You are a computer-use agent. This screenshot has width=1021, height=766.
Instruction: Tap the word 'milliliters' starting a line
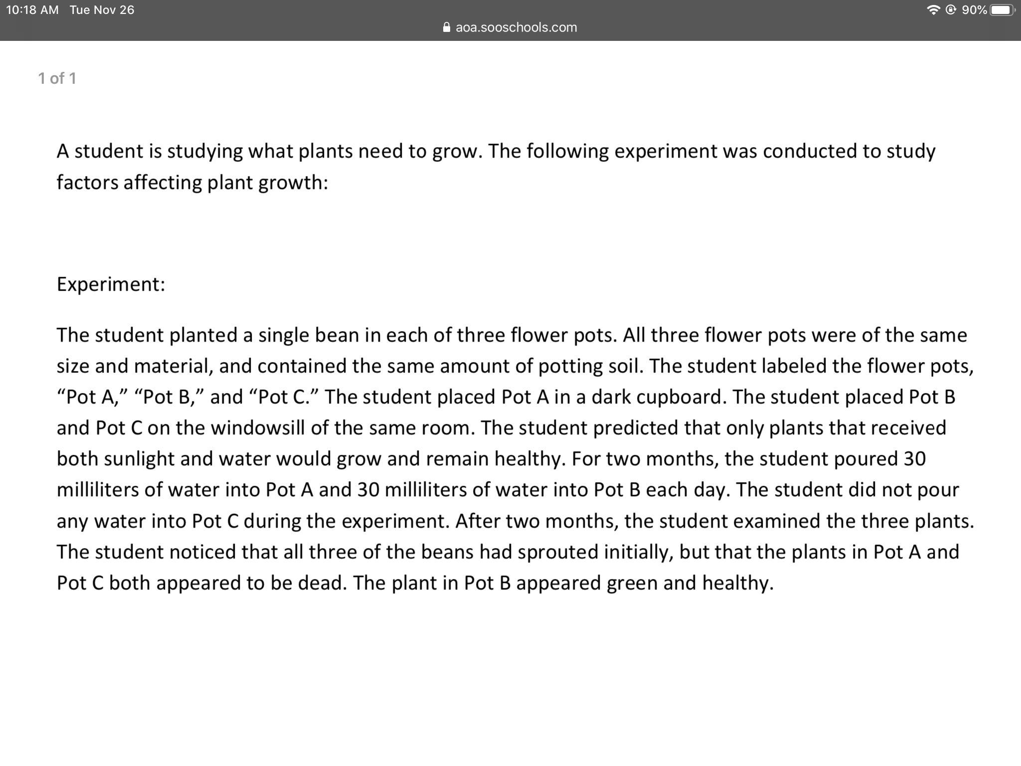click(x=98, y=490)
